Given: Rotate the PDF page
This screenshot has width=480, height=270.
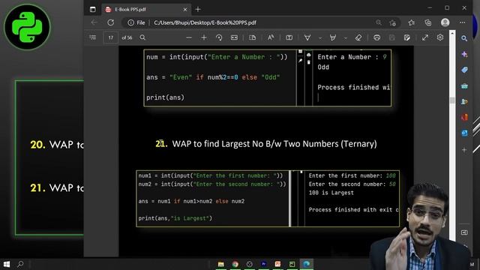Looking at the screenshot, I should click(219, 37).
